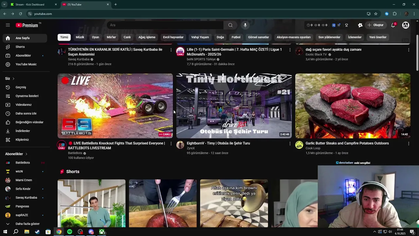Open Pangvoss subscription
The image size is (419, 236).
coord(25,206)
